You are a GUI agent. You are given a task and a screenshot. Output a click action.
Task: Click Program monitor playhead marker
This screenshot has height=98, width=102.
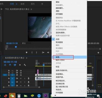pos(16,47)
